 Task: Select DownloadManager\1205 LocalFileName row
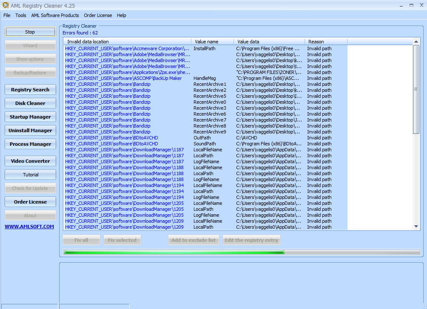pyautogui.click(x=205, y=203)
